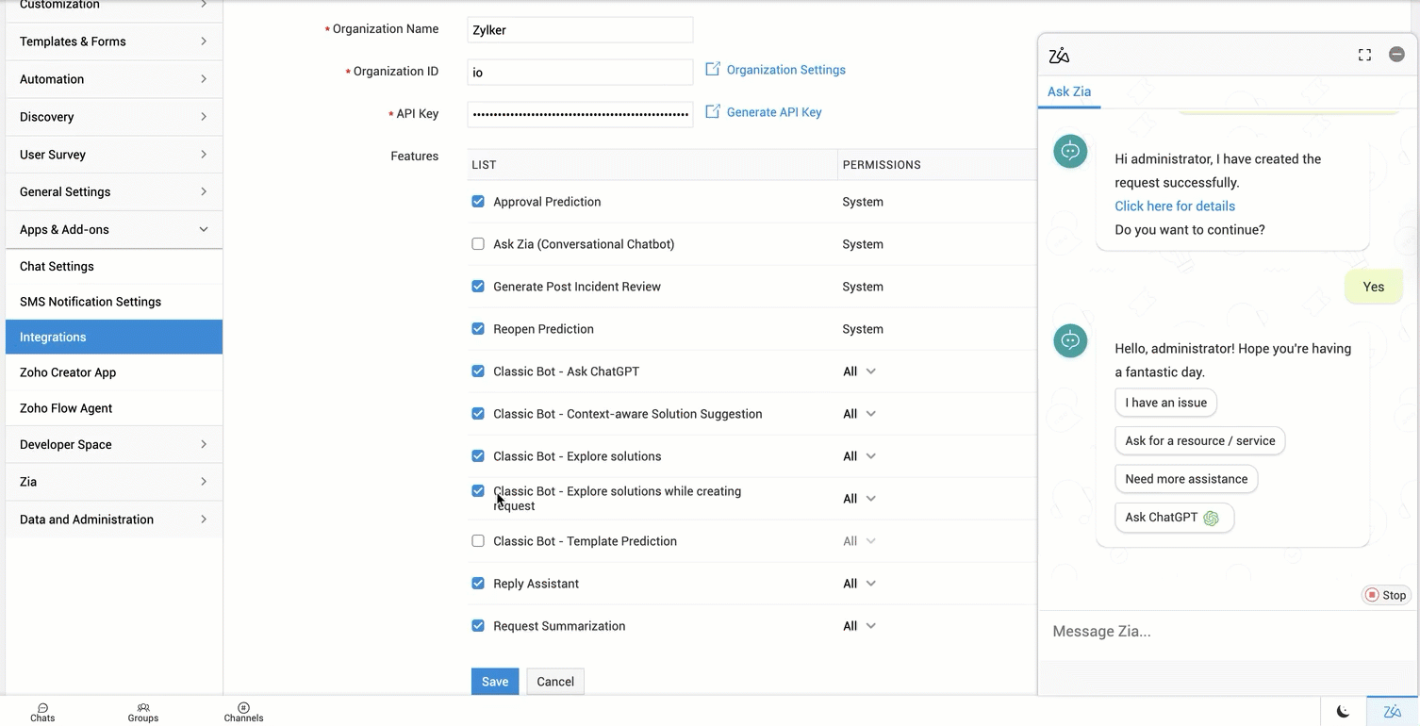
Task: Open Channels from the bottom bar
Action: pos(243,712)
